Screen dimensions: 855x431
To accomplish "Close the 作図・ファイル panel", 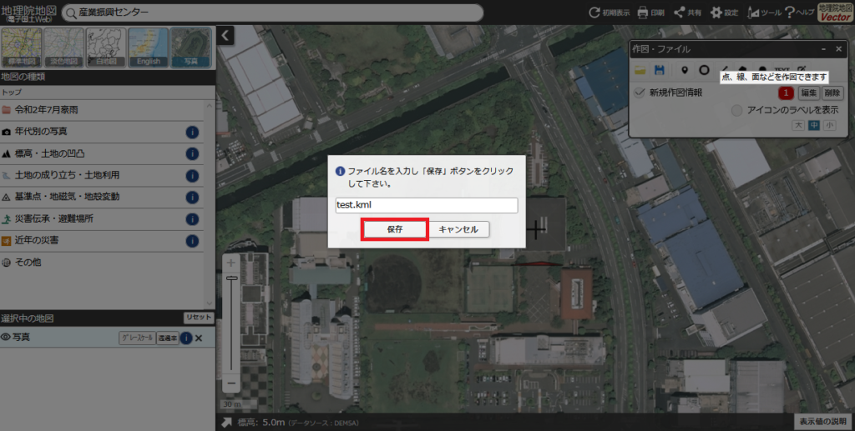I will point(838,49).
